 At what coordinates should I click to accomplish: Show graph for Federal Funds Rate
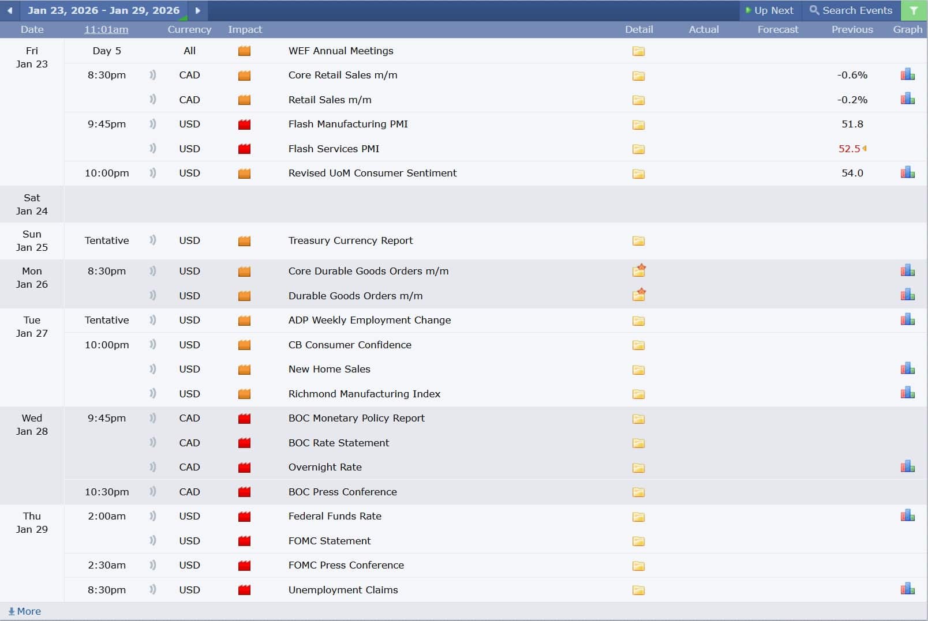[x=907, y=516]
